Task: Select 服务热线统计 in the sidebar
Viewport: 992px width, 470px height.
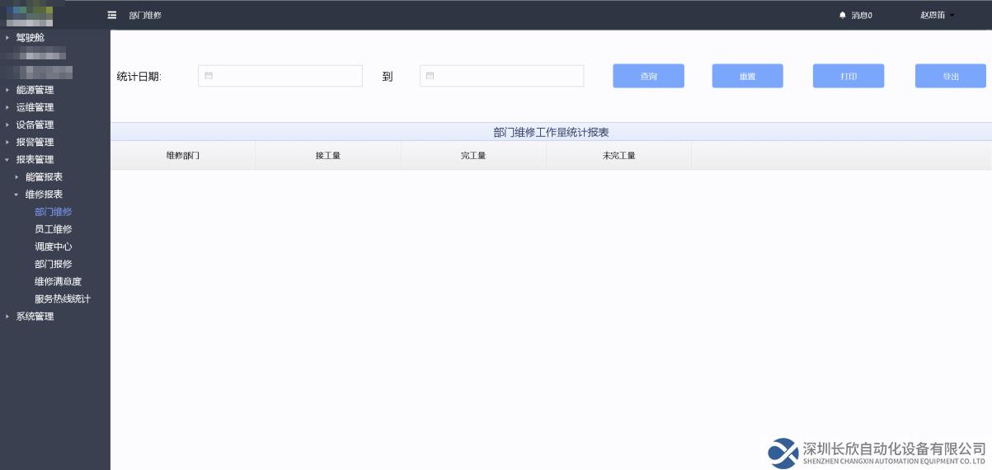Action: point(62,298)
